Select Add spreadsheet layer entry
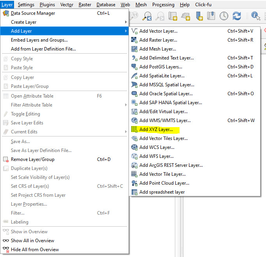 [195, 192]
